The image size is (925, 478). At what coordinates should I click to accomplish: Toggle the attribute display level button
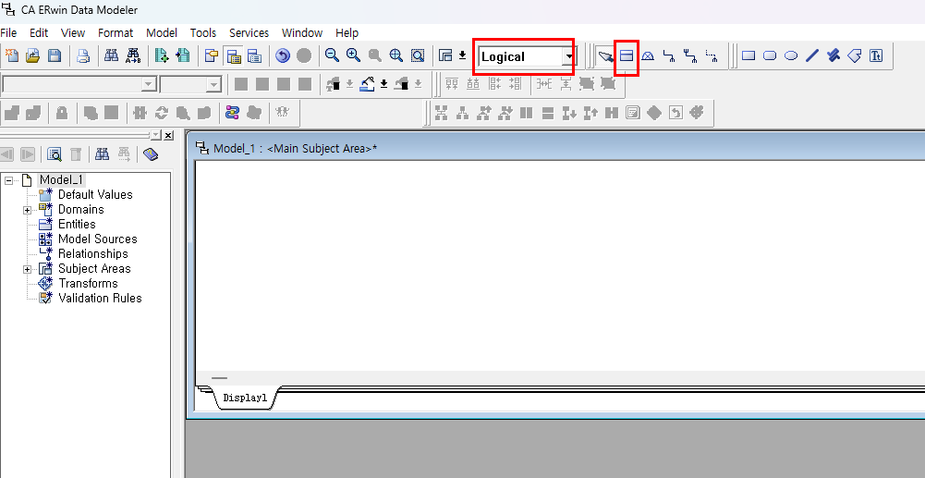[x=254, y=56]
